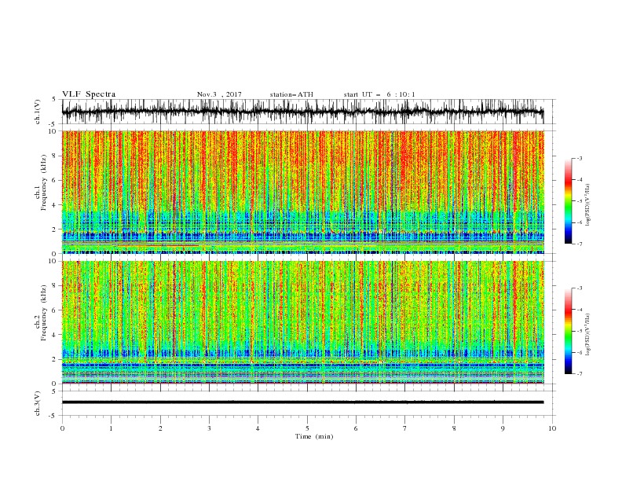Viewport: 622px width, 481px height.
Task: Click the "3" tick on time axis
Action: coord(209,428)
